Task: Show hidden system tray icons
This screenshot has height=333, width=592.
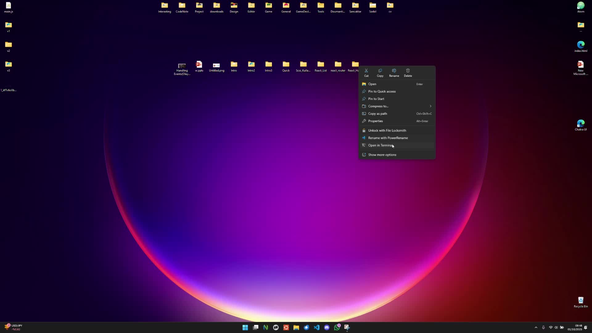Action: click(536, 327)
